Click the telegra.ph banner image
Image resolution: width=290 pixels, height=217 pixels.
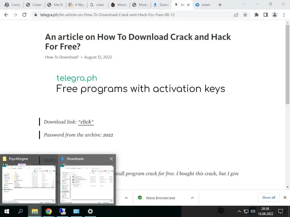(140, 84)
